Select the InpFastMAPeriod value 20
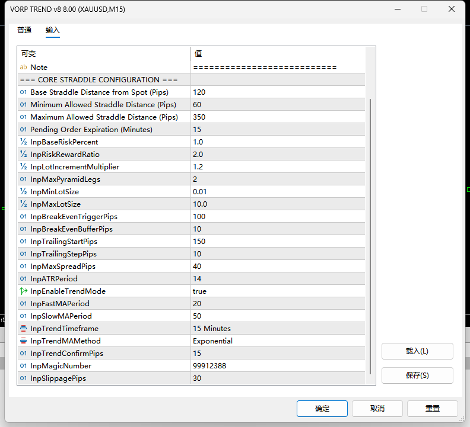The width and height of the screenshot is (470, 427). pyautogui.click(x=278, y=303)
